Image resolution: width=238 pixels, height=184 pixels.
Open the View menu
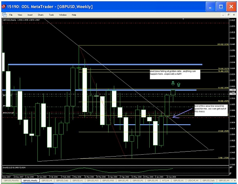pos(20,15)
